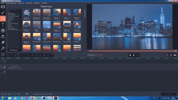Select the Зигзаг category
The width and height of the screenshot is (178, 100).
[x=10, y=27]
